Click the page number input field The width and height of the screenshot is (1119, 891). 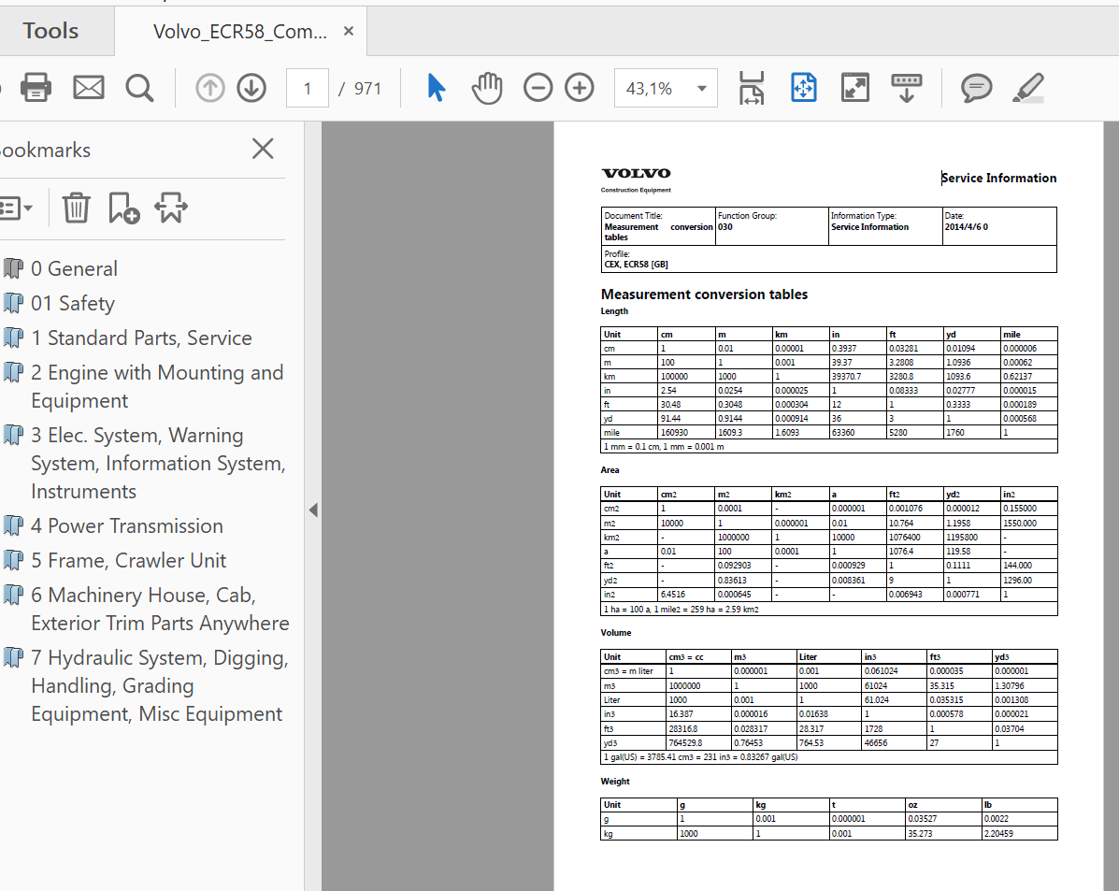click(x=307, y=89)
